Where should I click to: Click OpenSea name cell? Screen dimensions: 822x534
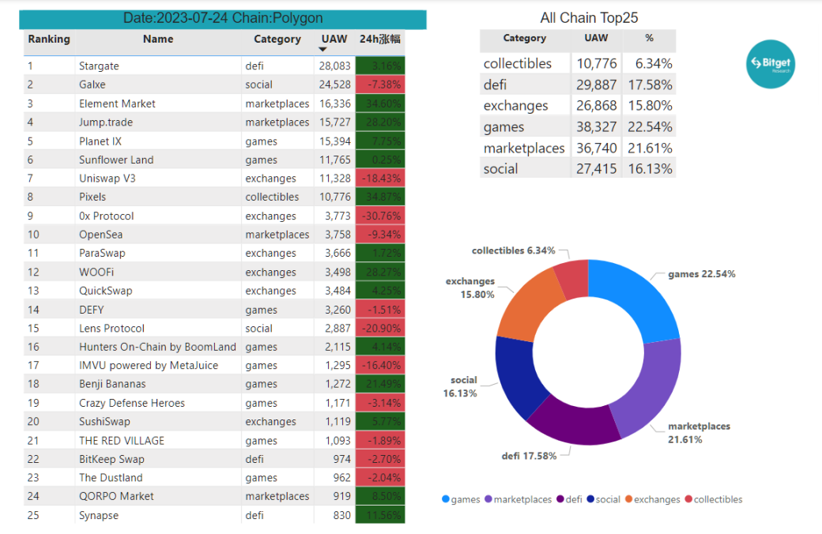click(100, 235)
